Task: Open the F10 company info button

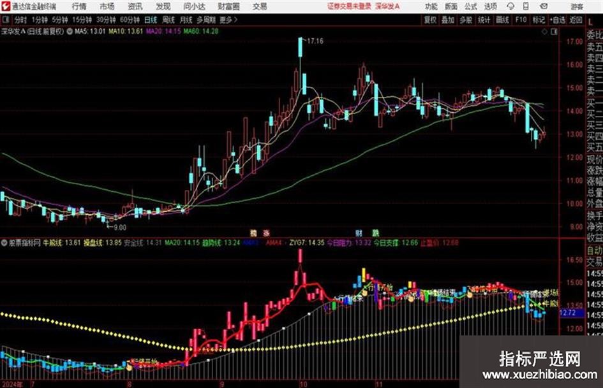Action: pos(521,20)
